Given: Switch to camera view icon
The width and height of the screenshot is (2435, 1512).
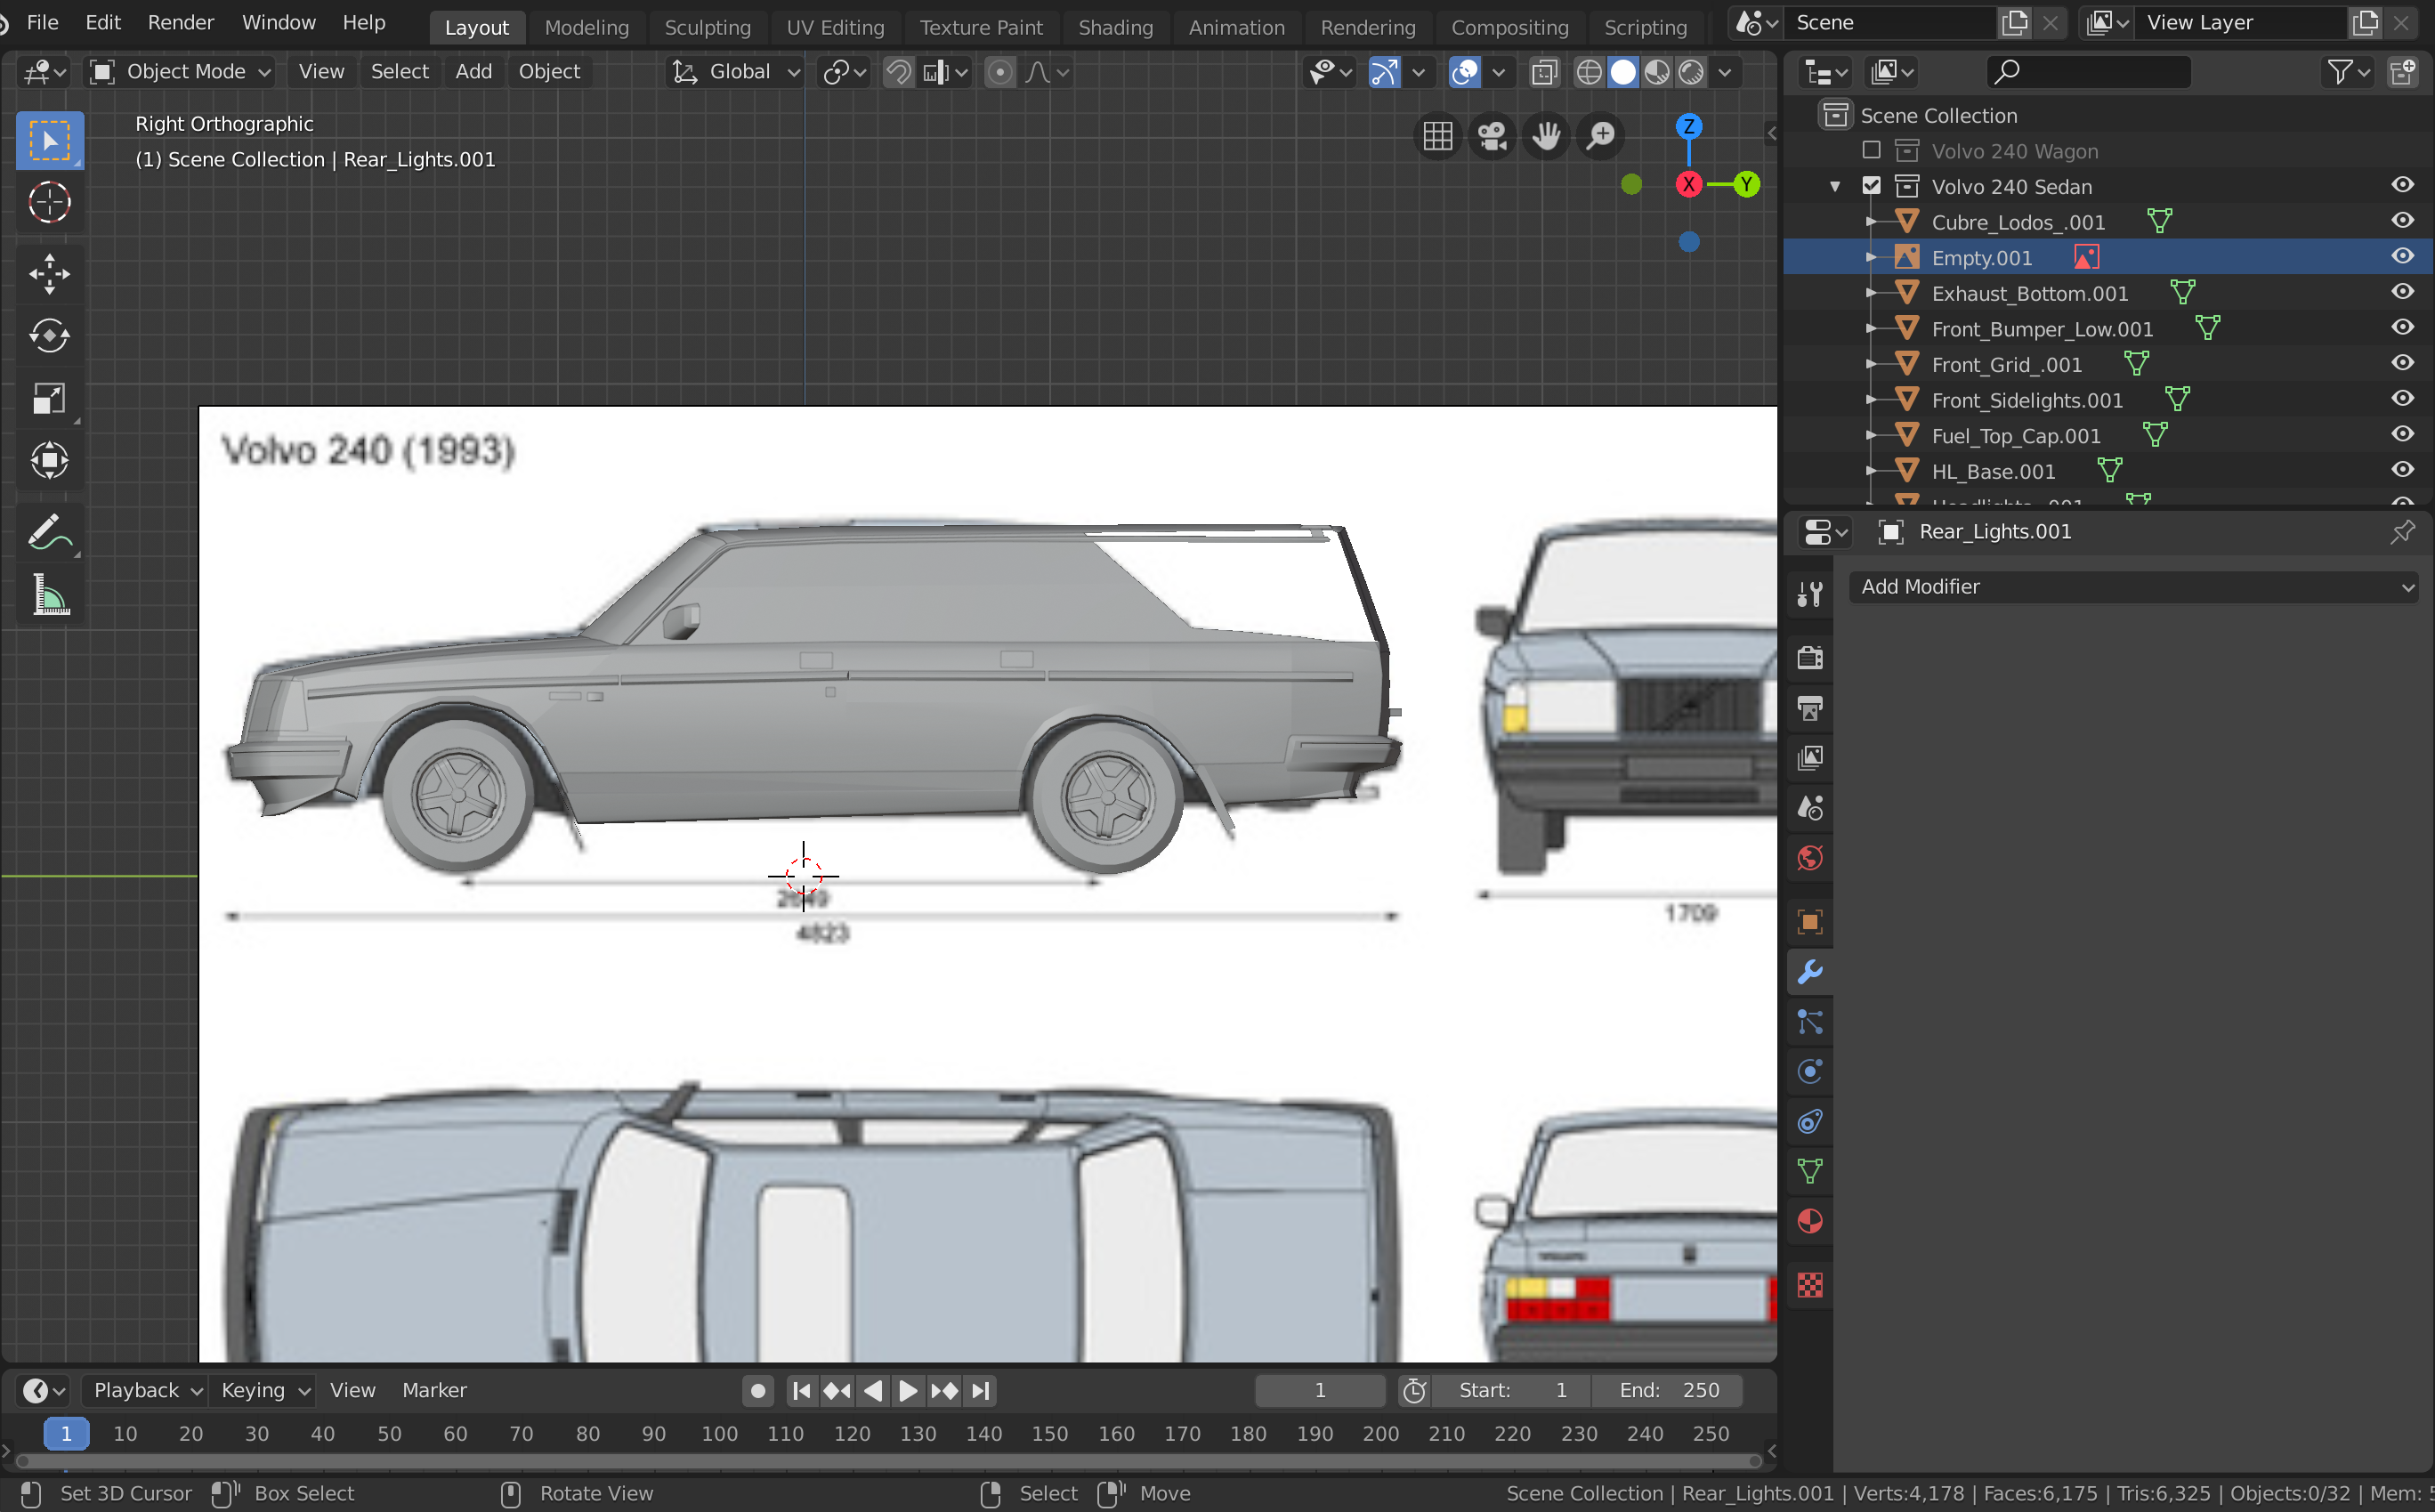Looking at the screenshot, I should [x=1492, y=136].
